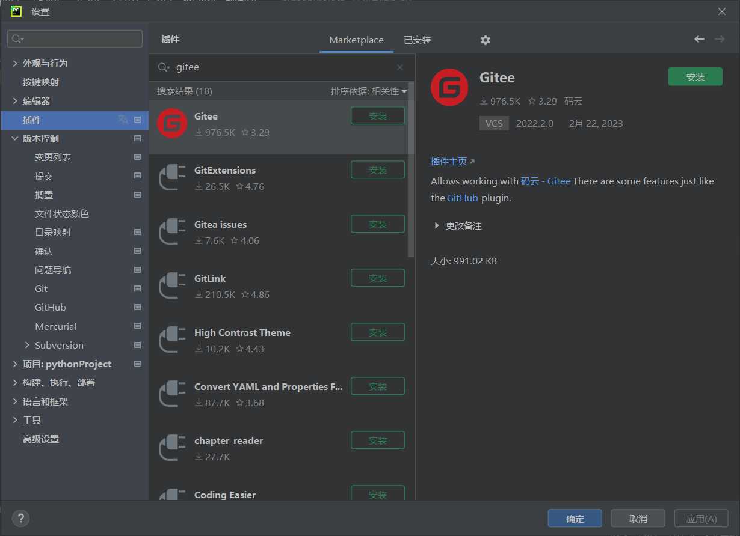
Task: Click the VCS tag badge
Action: pos(494,123)
